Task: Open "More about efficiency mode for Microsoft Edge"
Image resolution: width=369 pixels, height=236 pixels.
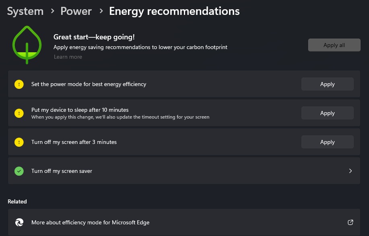Action: (x=91, y=222)
